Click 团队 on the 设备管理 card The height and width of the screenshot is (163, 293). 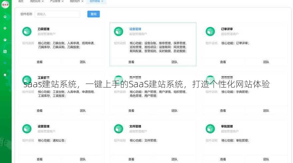pos(174,62)
